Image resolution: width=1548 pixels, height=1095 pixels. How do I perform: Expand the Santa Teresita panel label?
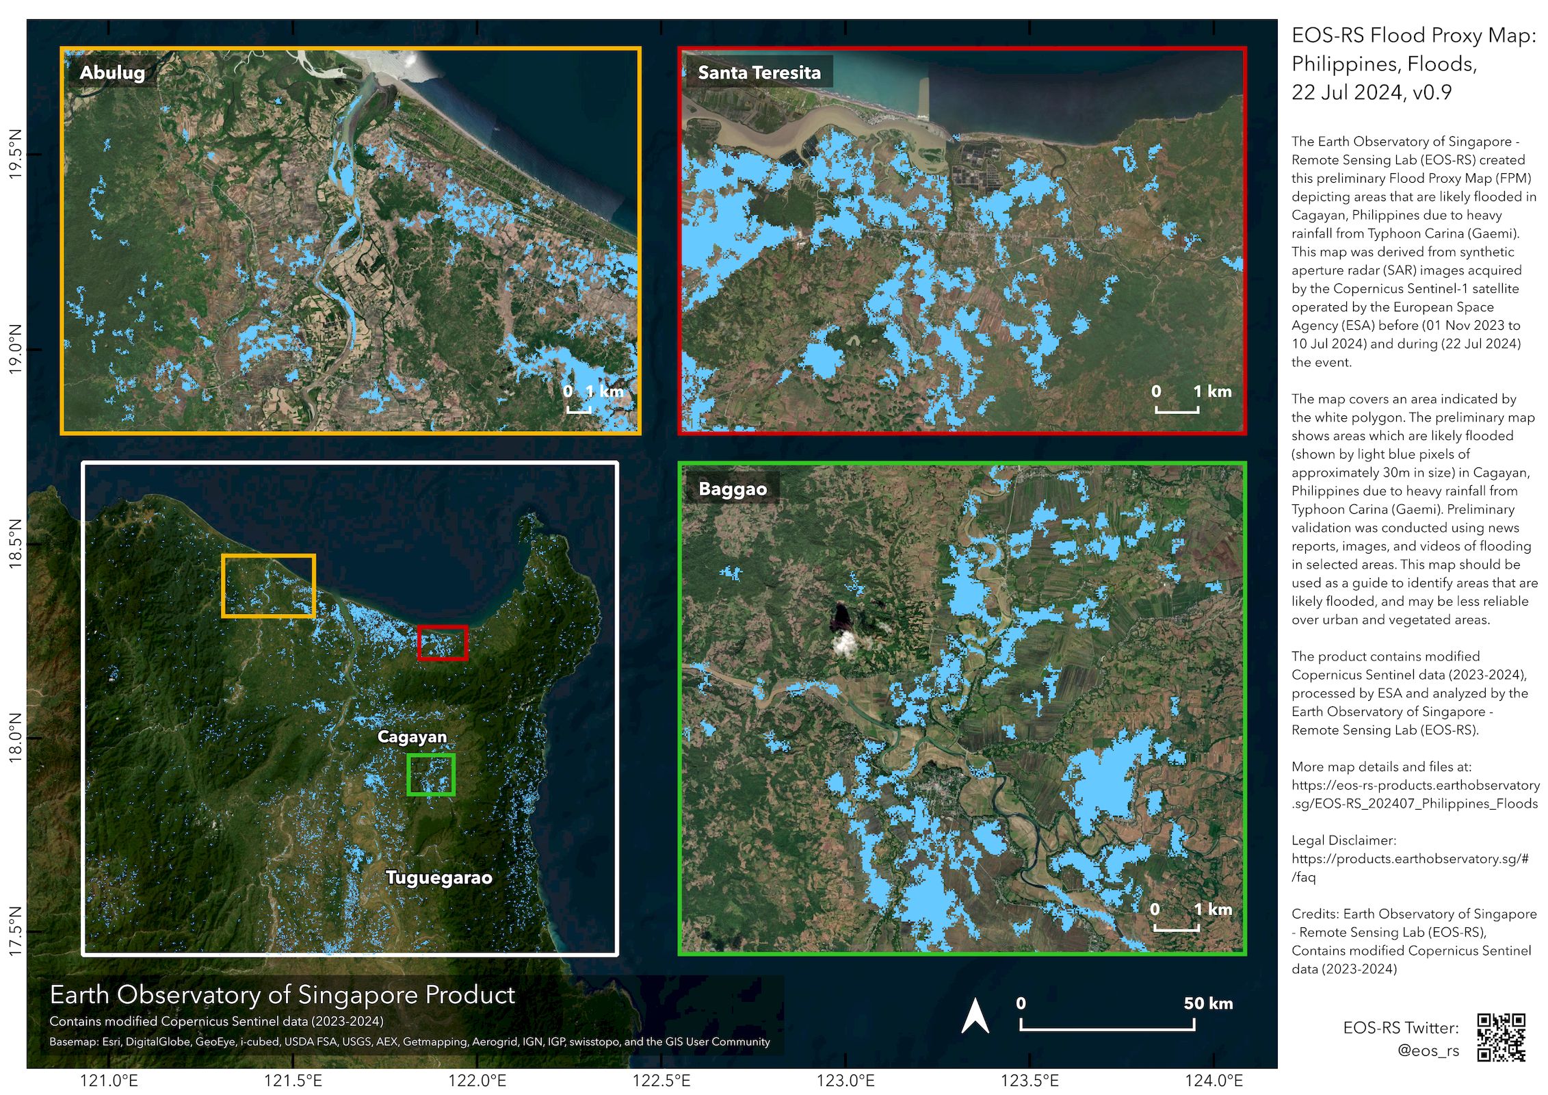[759, 74]
